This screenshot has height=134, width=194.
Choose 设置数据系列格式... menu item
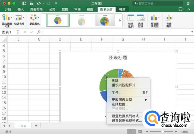click(127, 116)
